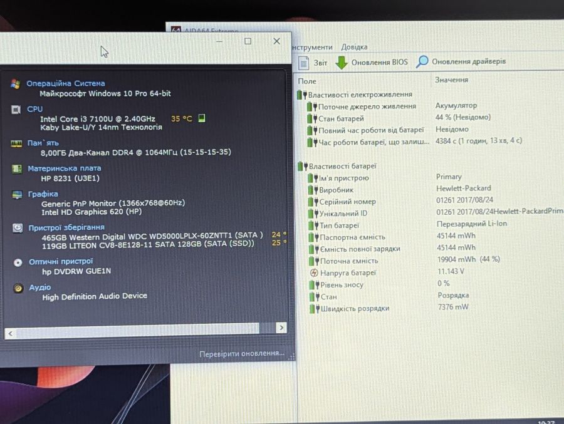Open Операційна Система link in Speccy
The height and width of the screenshot is (424, 564).
click(66, 83)
